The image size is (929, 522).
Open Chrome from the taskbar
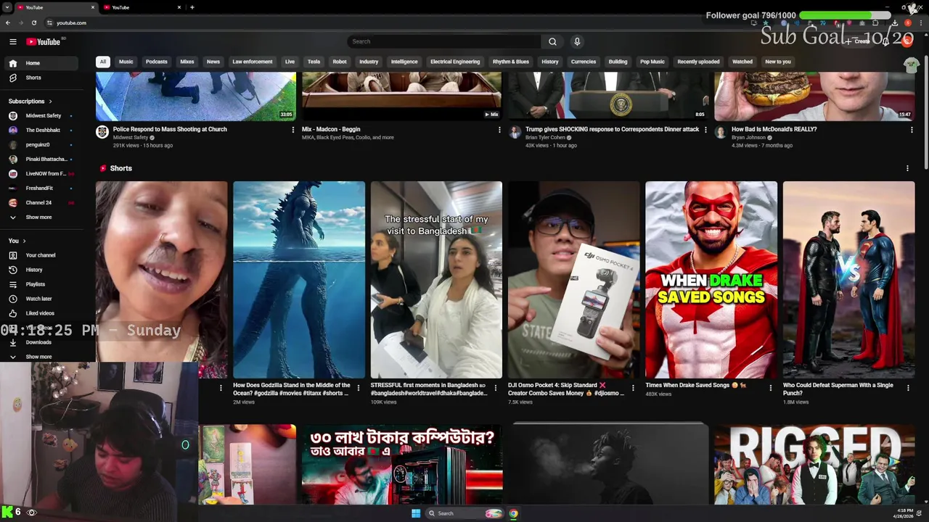(x=513, y=513)
